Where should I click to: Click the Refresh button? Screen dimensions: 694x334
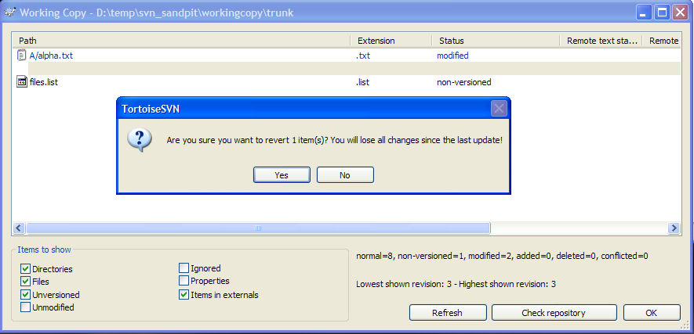pyautogui.click(x=448, y=312)
